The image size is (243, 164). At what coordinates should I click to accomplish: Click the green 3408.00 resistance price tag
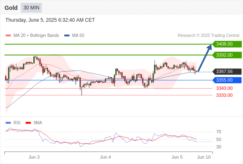click(x=227, y=44)
